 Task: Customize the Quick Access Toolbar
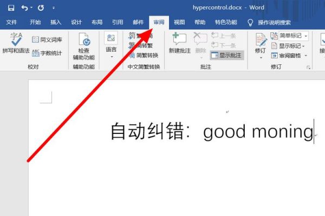pyautogui.click(x=54, y=8)
